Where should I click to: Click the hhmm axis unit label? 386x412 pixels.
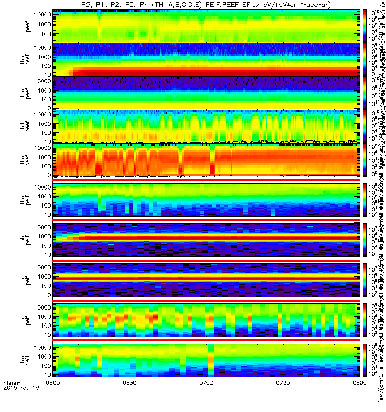coord(11,383)
